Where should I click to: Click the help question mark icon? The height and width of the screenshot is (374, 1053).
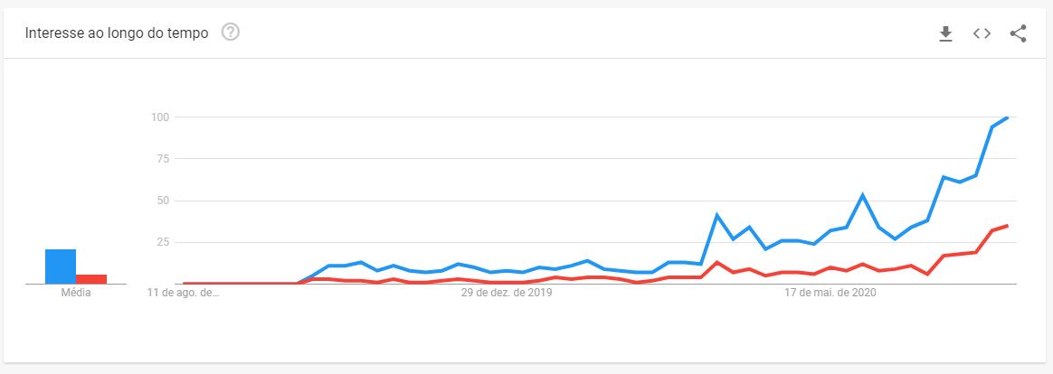[x=231, y=33]
